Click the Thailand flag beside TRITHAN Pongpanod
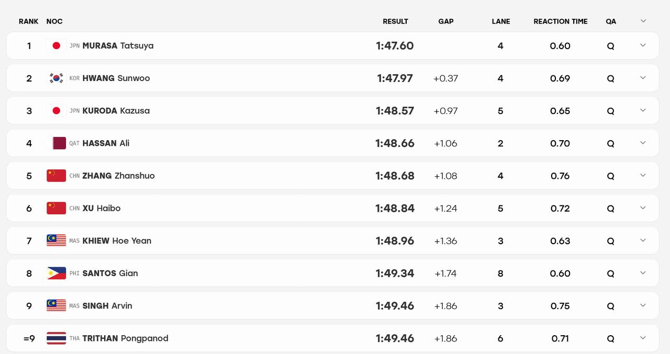The height and width of the screenshot is (354, 670). (56, 338)
